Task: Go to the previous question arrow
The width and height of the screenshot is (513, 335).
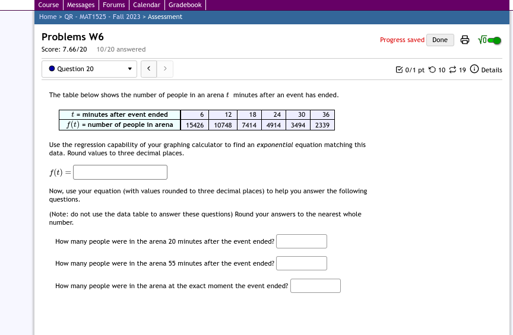Action: click(149, 69)
